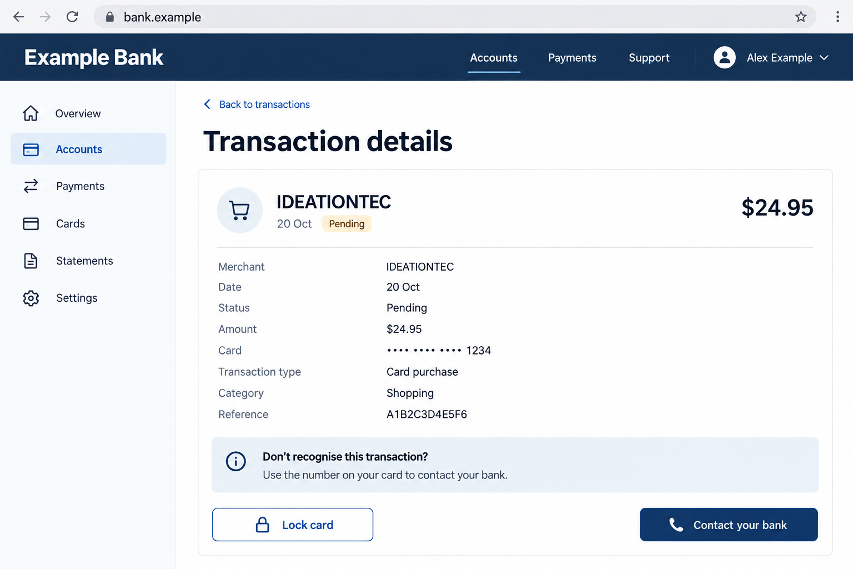The image size is (853, 569).
Task: Click the Amount row value $24.95
Action: (404, 329)
